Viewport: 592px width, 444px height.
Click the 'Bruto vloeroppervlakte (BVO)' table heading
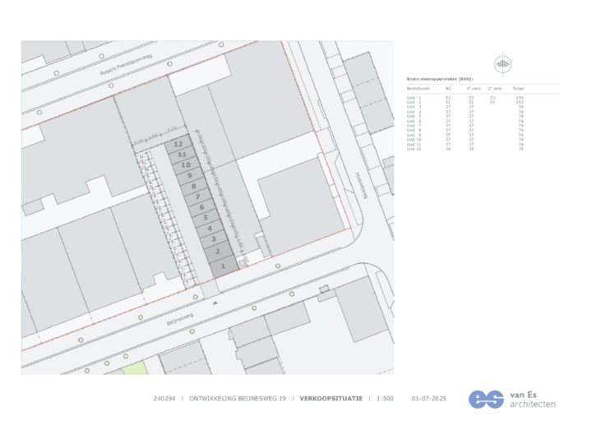pos(440,79)
